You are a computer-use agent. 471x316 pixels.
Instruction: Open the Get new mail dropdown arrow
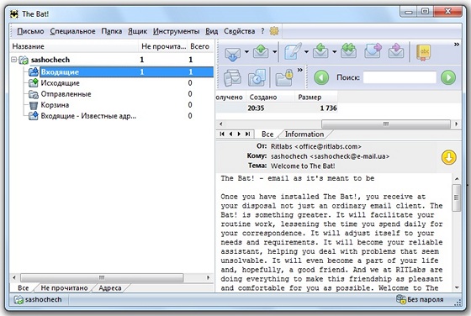tap(246, 52)
